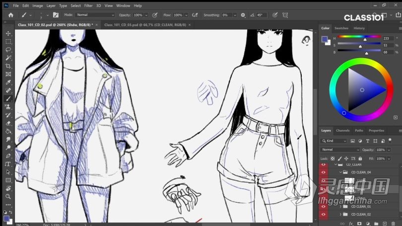Select the Eyedropper tool
This screenshot has width=402, height=226.
pos(8,82)
